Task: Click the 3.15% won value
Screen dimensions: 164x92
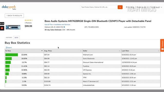Action: click(24, 78)
